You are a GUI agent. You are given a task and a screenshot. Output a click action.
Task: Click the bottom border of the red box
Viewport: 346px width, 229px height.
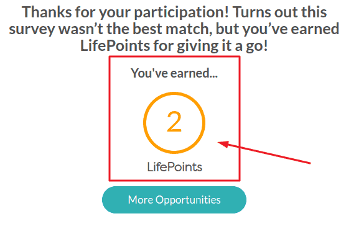pos(174,180)
